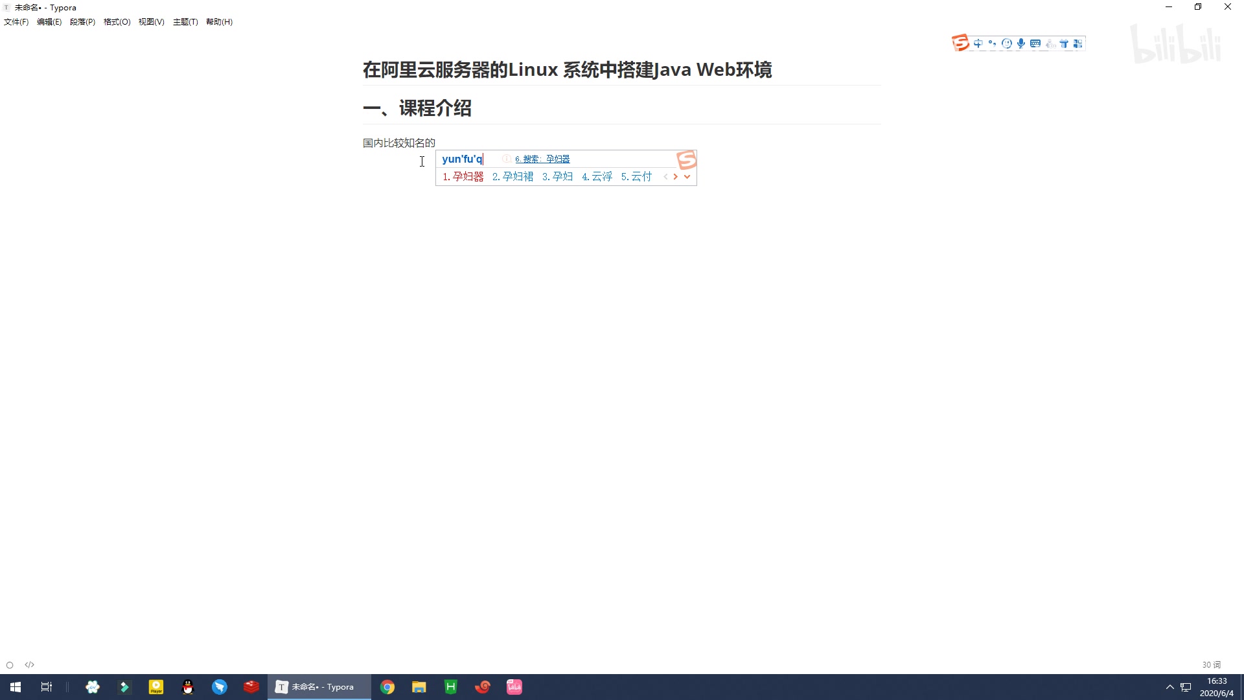Open the 帮助(H) menu
Viewport: 1244px width, 700px height.
pyautogui.click(x=220, y=22)
